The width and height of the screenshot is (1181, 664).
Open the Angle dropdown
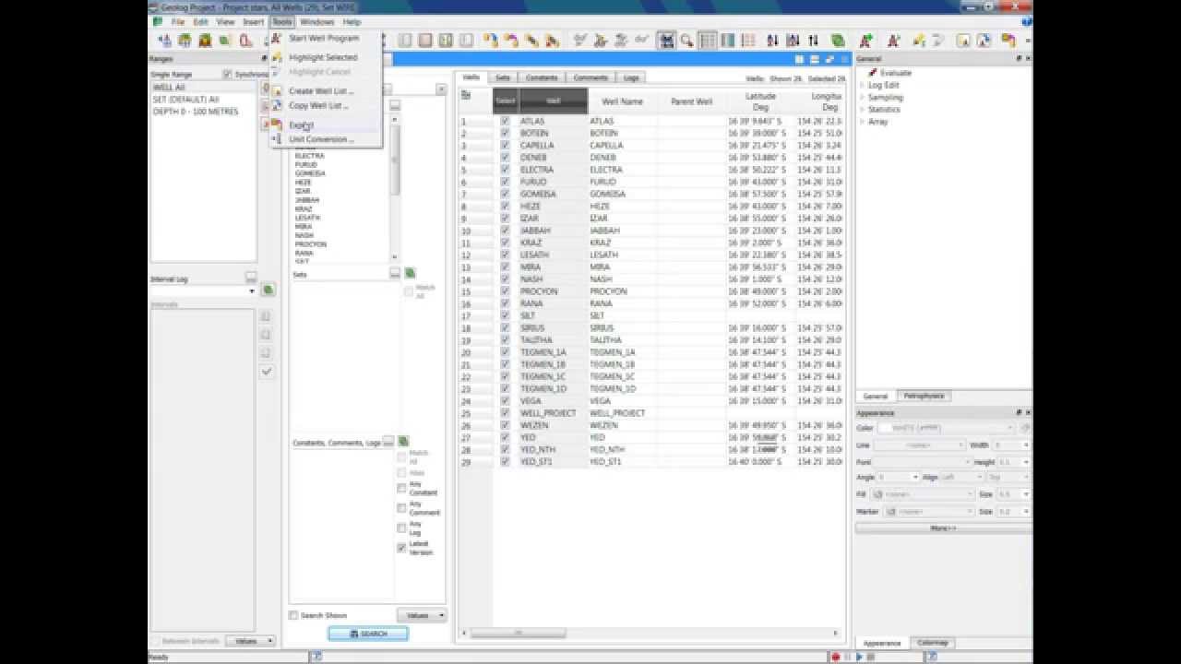(899, 478)
